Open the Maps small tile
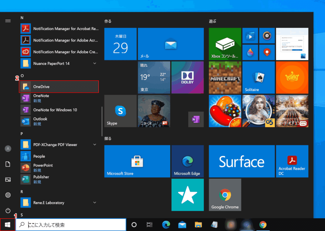The height and width of the screenshot is (231, 325). tap(267, 52)
